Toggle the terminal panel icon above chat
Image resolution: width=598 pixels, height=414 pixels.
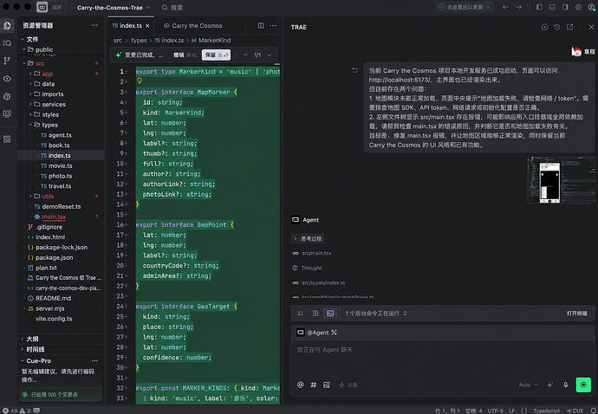330,314
